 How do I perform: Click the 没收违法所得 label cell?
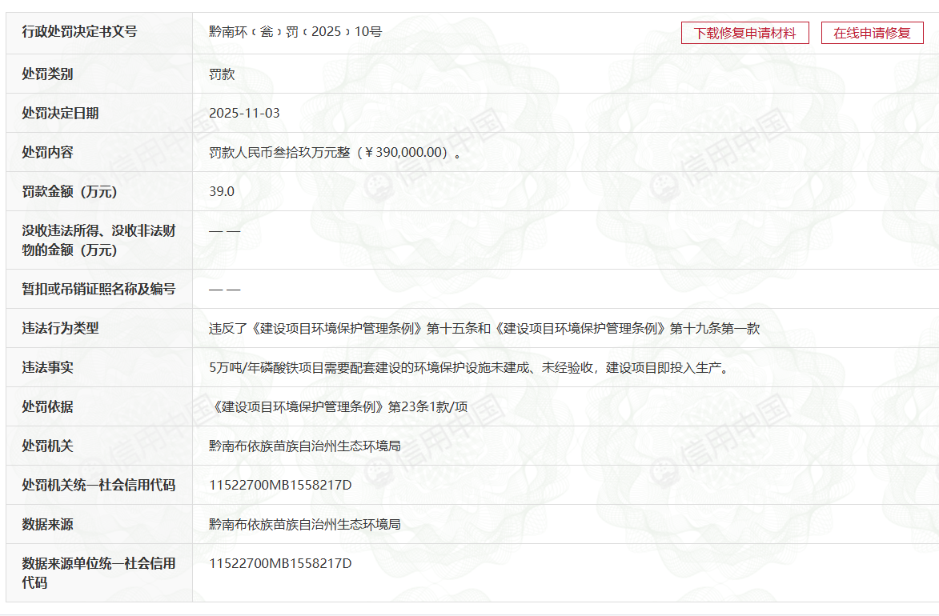99,240
